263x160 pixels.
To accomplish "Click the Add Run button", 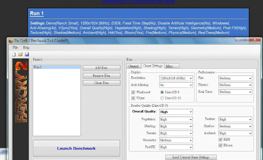I will pyautogui.click(x=102, y=68).
